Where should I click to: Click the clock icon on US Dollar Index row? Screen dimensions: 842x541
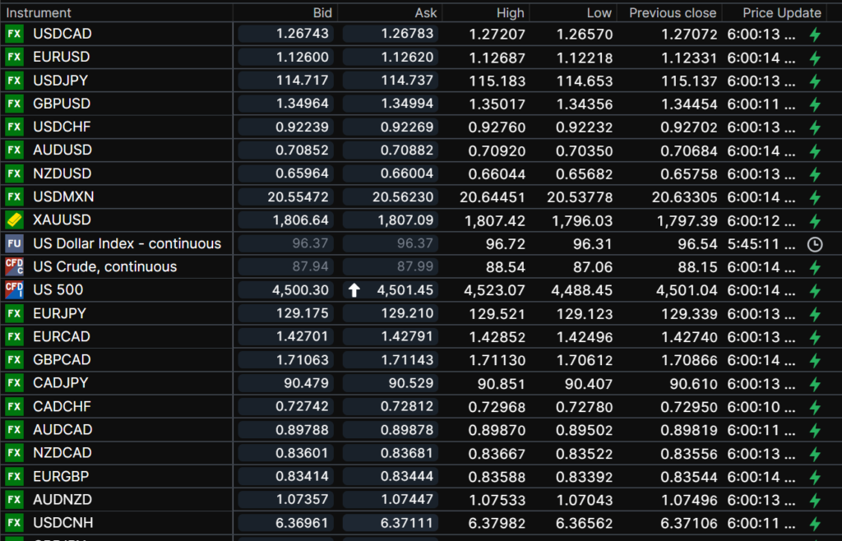pyautogui.click(x=815, y=244)
